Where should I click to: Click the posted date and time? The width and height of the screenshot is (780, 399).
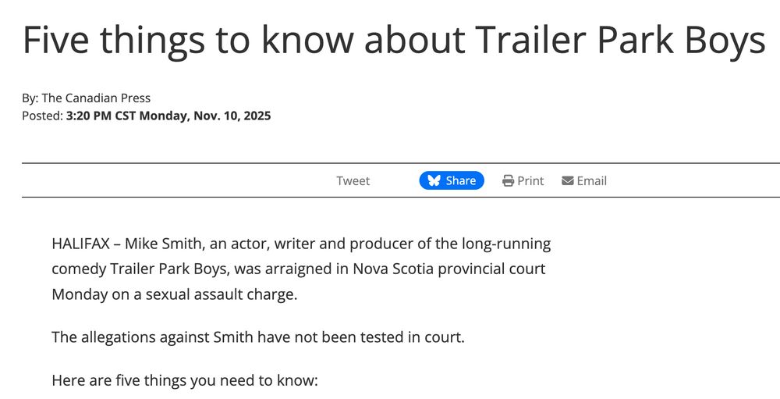click(168, 116)
